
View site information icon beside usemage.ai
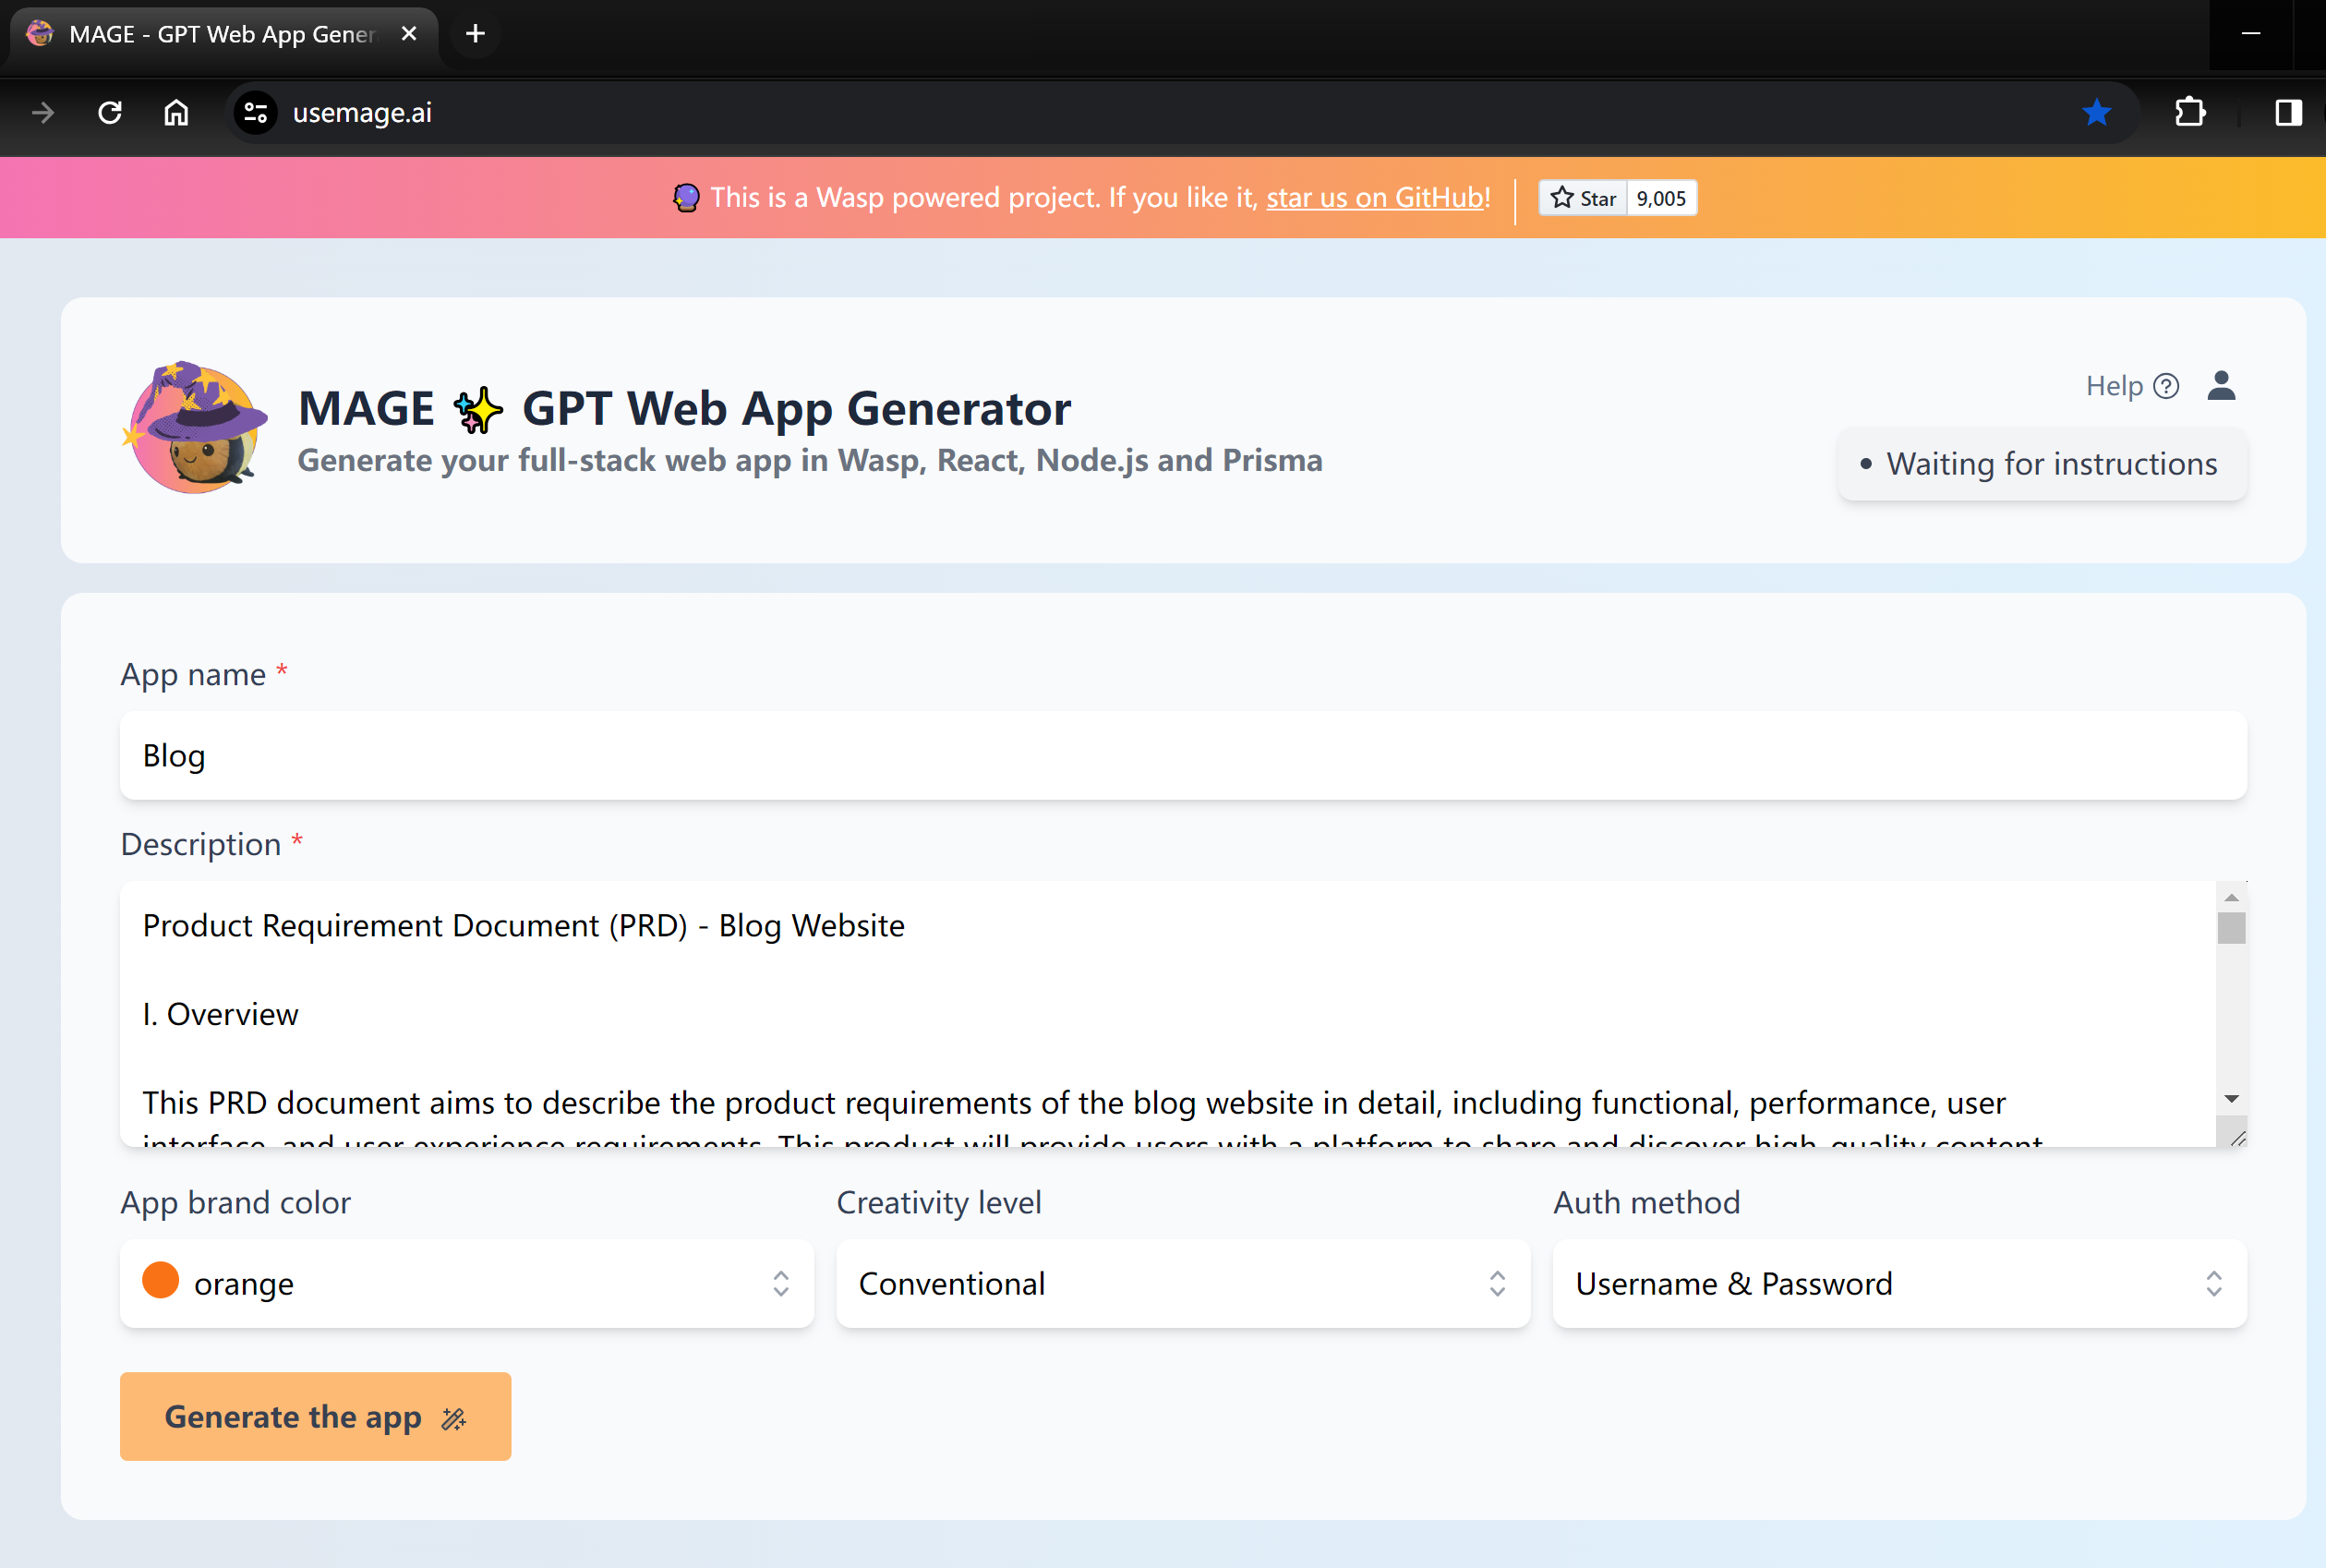[256, 113]
